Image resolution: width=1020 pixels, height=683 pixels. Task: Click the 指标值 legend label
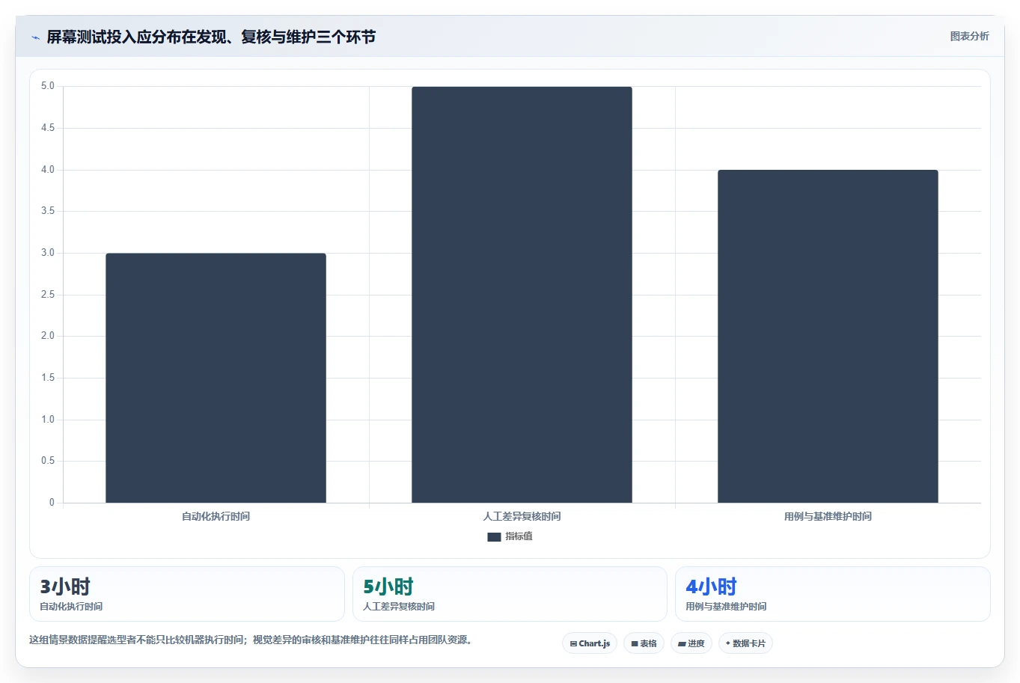[x=519, y=537]
